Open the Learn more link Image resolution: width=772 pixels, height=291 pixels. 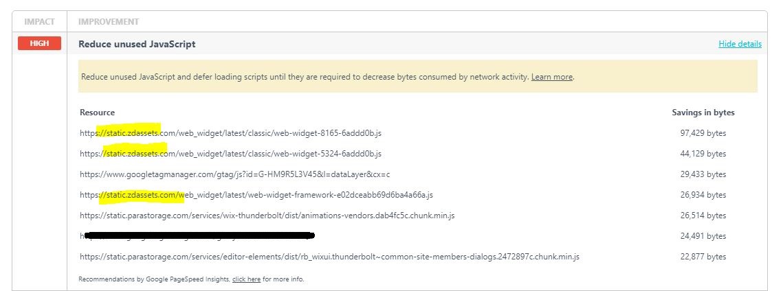tap(551, 77)
